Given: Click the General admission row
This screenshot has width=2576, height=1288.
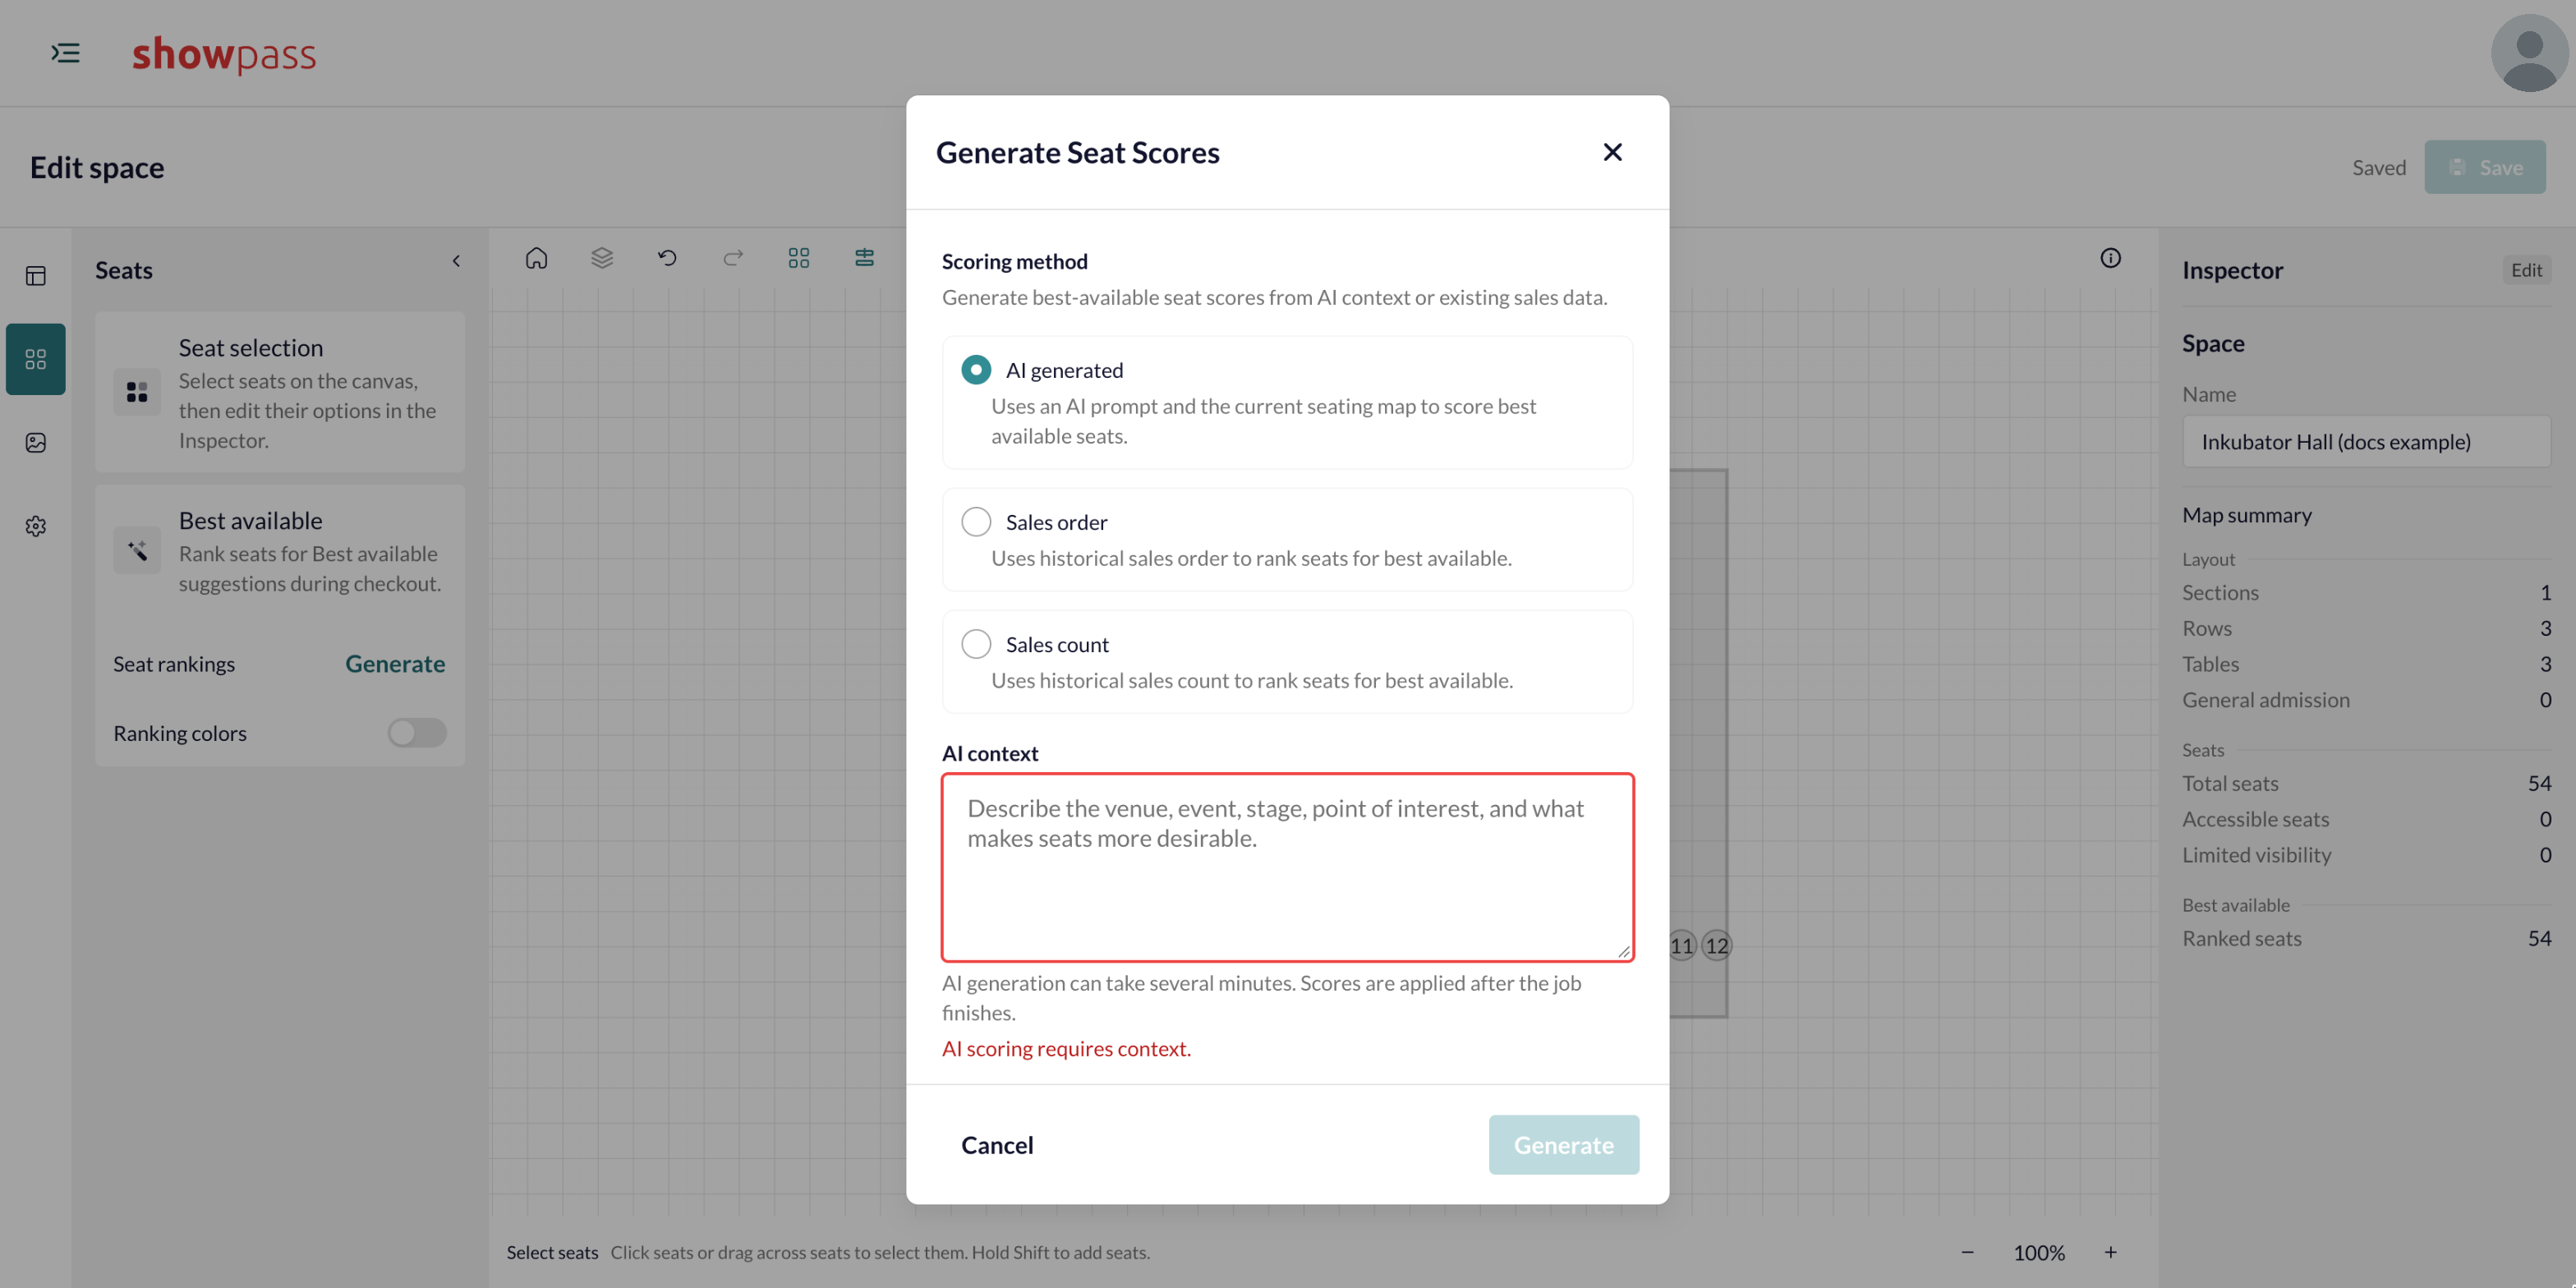Looking at the screenshot, I should pos(2366,700).
